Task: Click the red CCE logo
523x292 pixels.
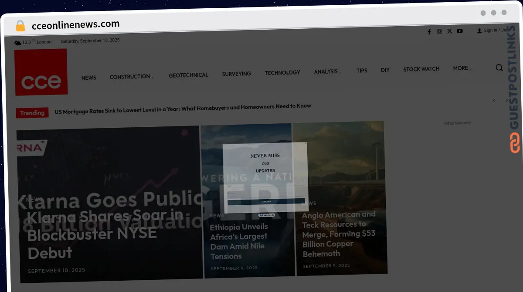Action: [x=41, y=72]
